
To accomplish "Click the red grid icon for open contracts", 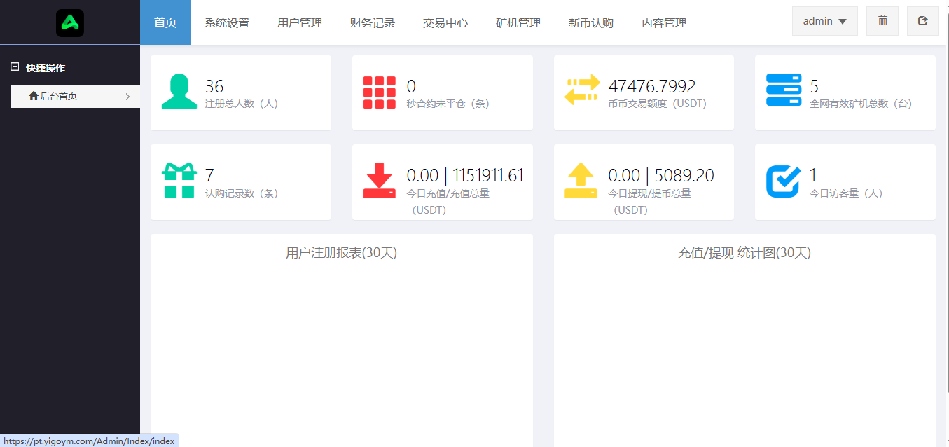I will click(x=380, y=92).
